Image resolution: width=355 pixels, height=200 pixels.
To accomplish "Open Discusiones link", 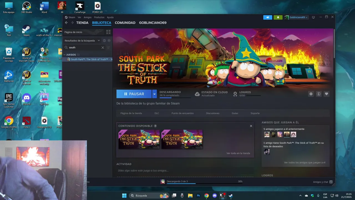I will 213,113.
